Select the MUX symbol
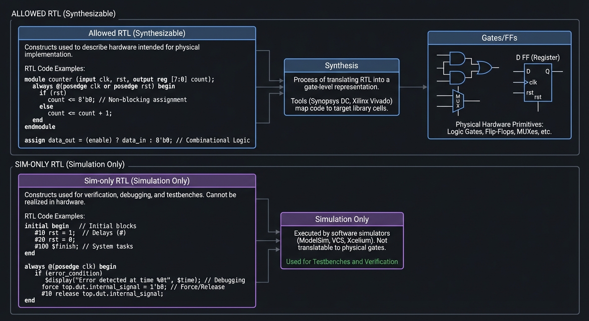 pos(458,102)
